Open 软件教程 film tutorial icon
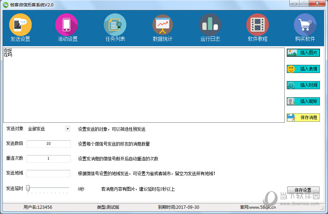328x214 pixels. tap(258, 25)
